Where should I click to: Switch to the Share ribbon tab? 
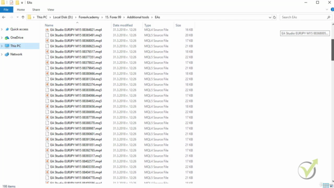(36, 9)
